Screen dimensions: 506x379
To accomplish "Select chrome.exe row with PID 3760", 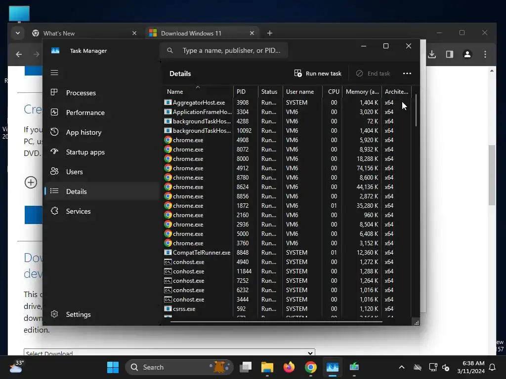I will (x=287, y=243).
